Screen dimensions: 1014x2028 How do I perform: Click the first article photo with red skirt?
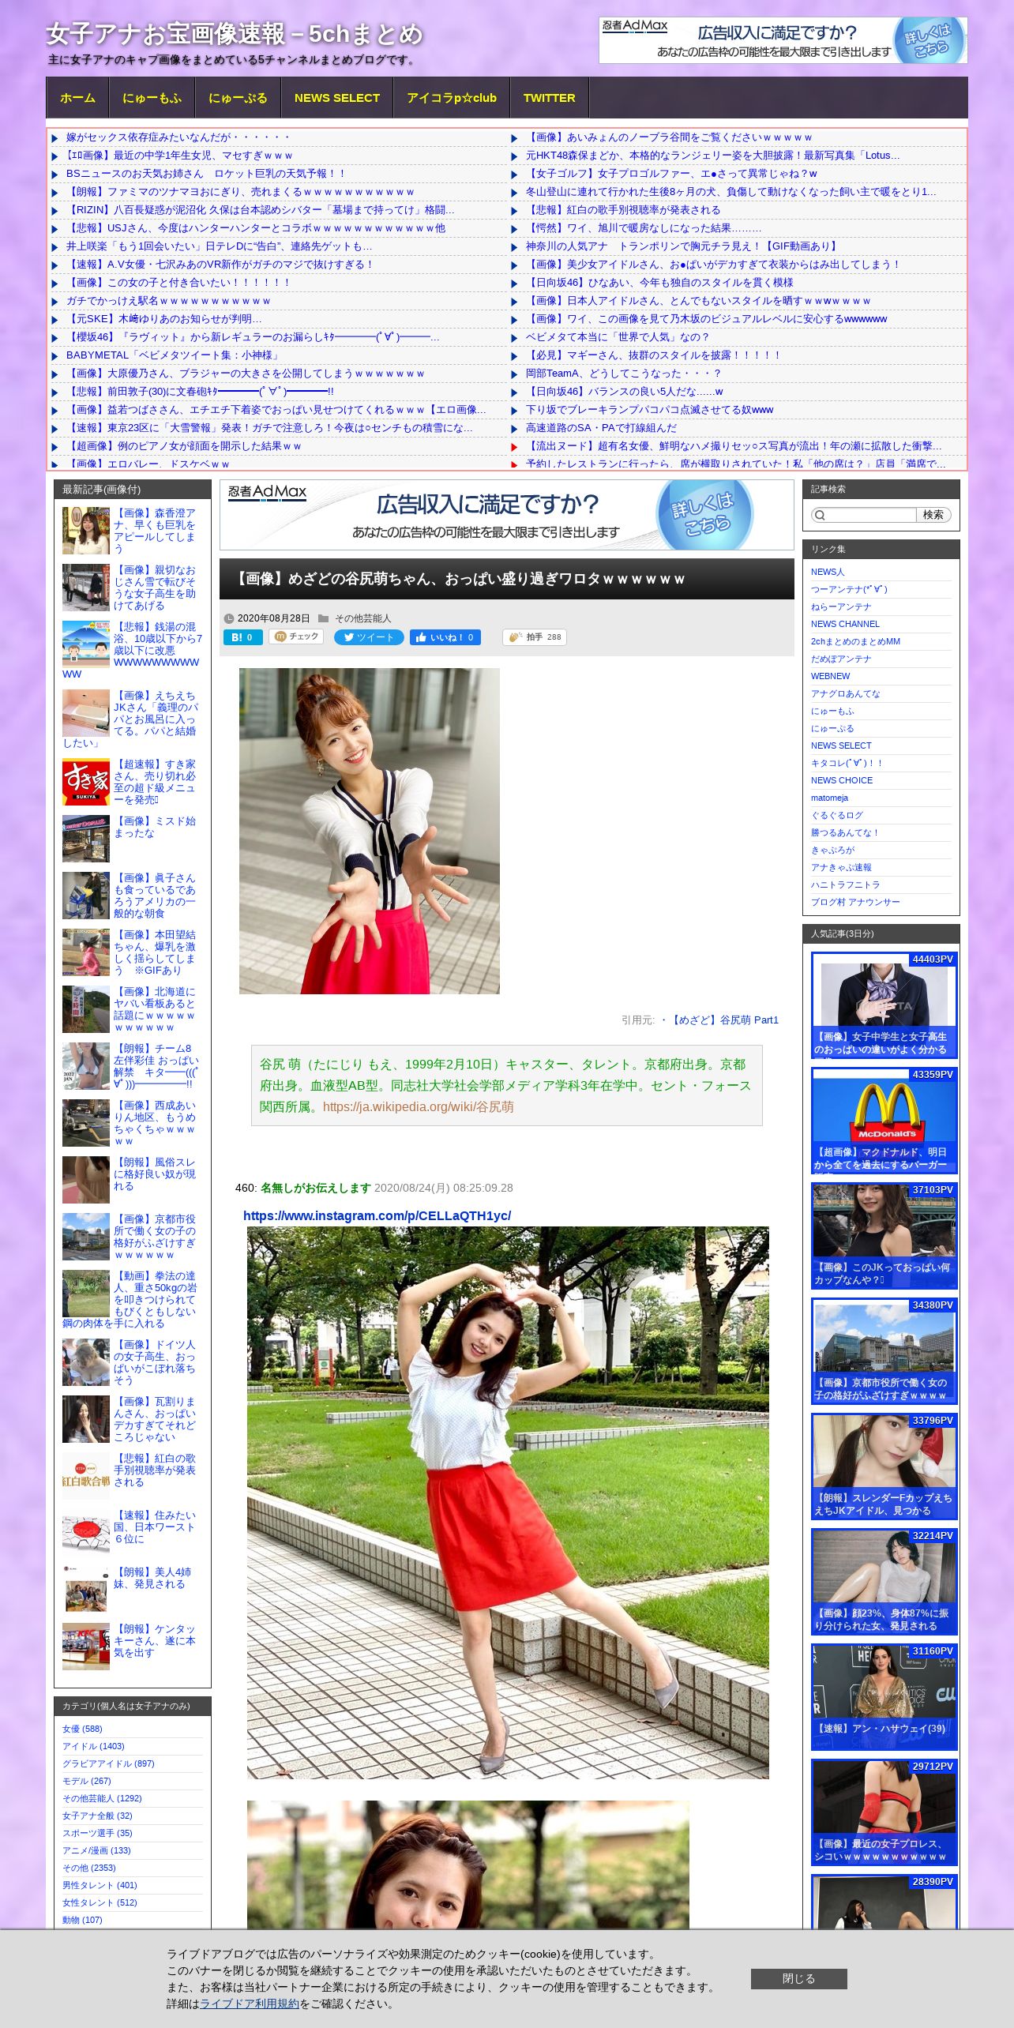point(369,831)
